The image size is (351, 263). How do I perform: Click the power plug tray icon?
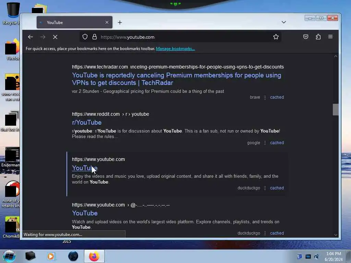(316, 256)
